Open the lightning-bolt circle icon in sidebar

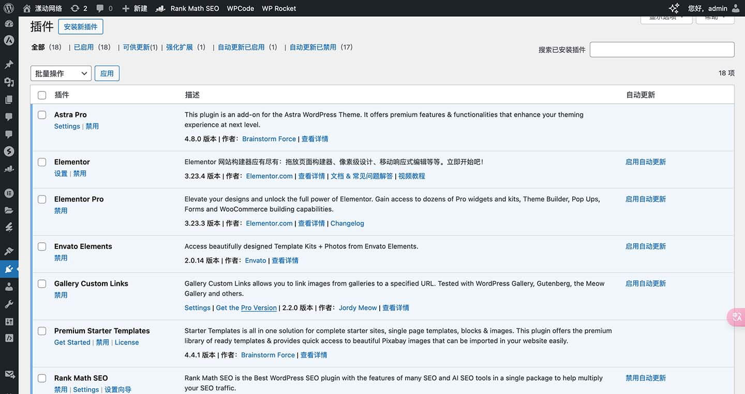click(9, 151)
